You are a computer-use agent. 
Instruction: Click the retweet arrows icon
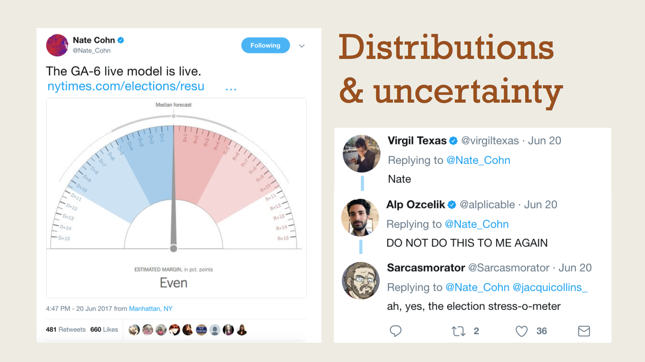459,331
